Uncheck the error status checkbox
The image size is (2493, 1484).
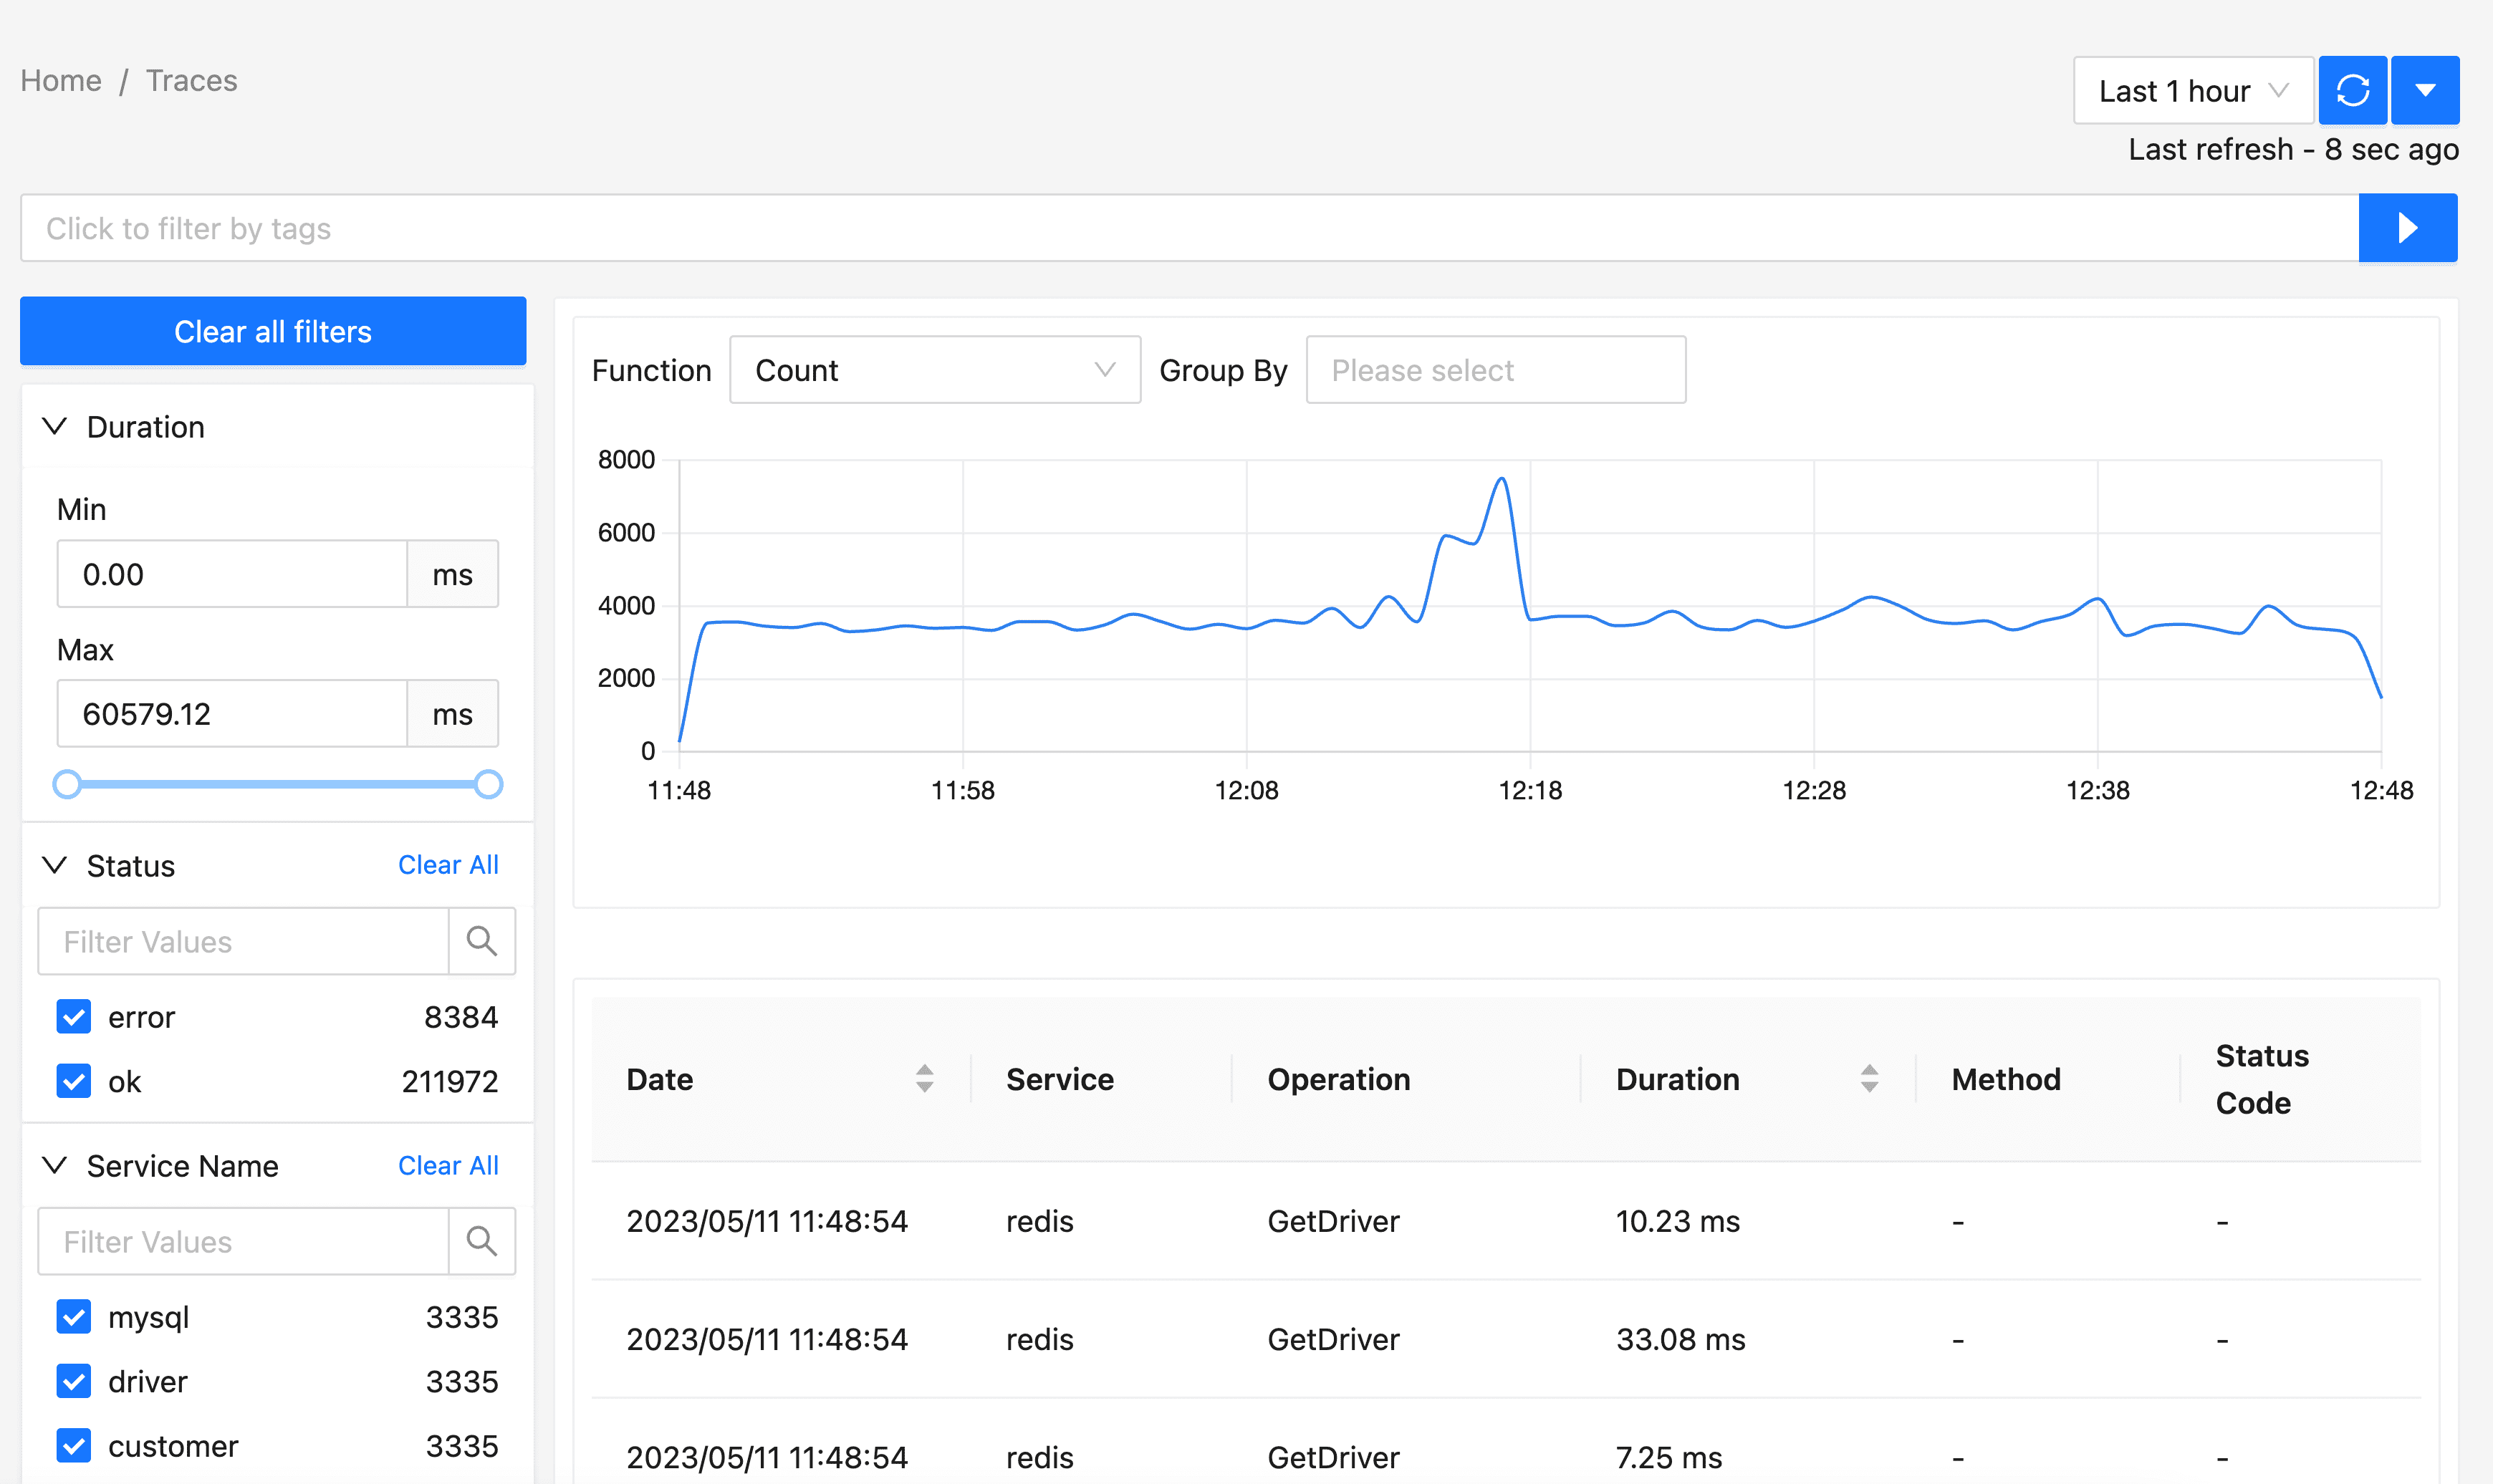coord(74,1017)
